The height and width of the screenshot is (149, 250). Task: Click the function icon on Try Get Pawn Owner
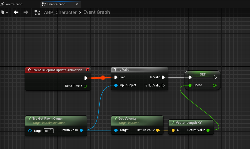pyautogui.click(x=29, y=119)
